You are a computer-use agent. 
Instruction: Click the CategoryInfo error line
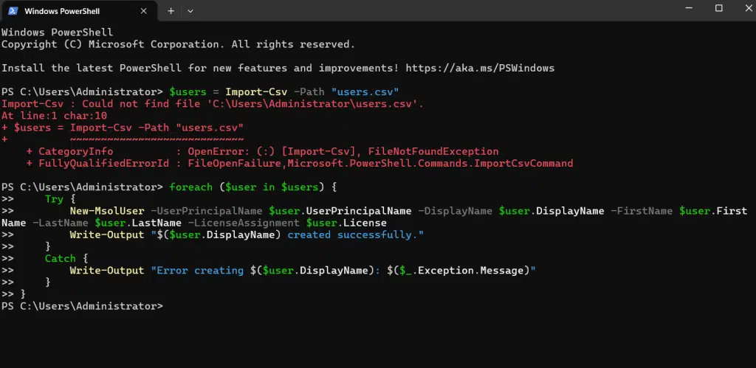tap(262, 151)
